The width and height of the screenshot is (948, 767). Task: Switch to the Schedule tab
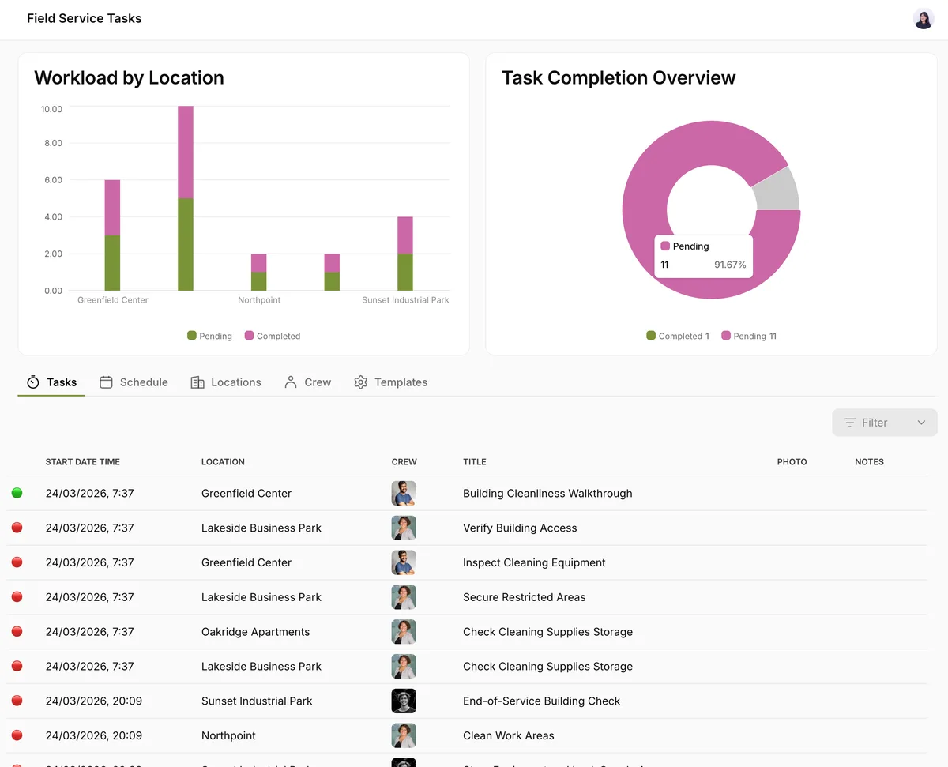[x=134, y=382]
